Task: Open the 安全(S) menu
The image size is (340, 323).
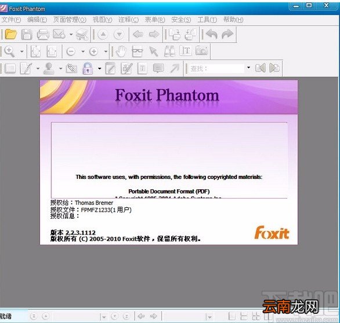Action: point(181,20)
